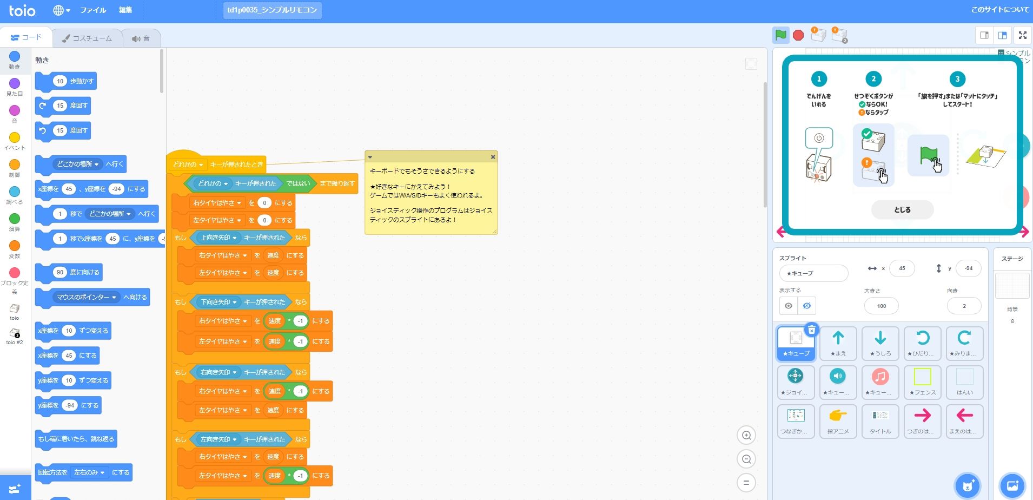The height and width of the screenshot is (500, 1033).
Task: Select the まえのは left arrow sprite
Action: [x=964, y=421]
